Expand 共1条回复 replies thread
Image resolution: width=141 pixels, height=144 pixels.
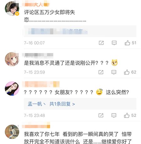point(62,104)
